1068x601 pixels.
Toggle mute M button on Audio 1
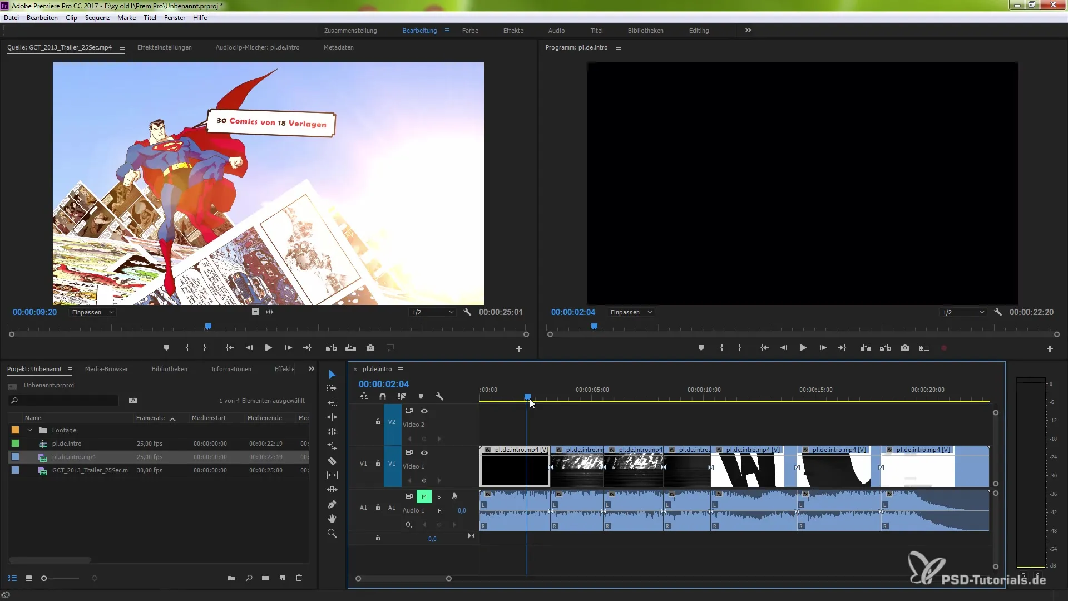pyautogui.click(x=424, y=496)
